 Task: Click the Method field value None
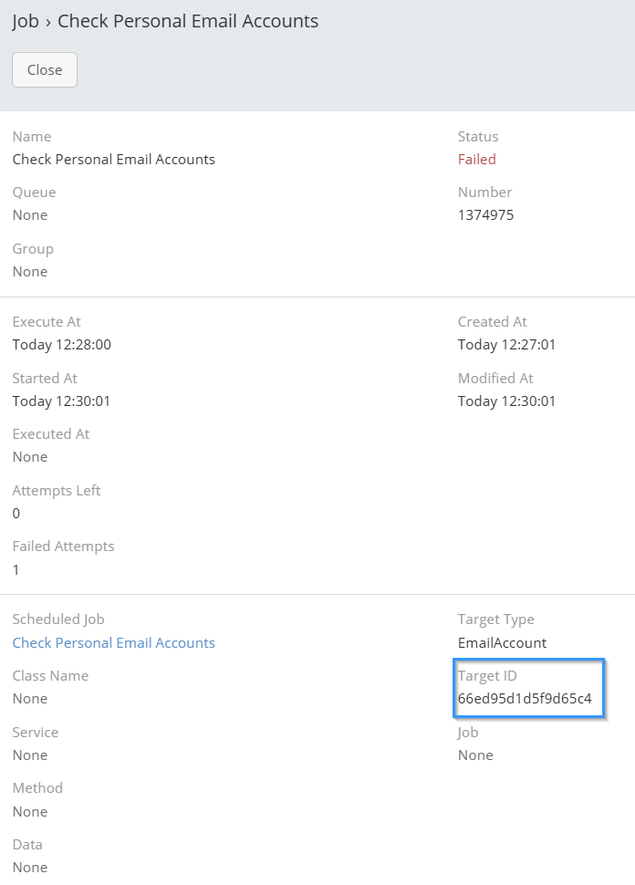click(x=29, y=812)
